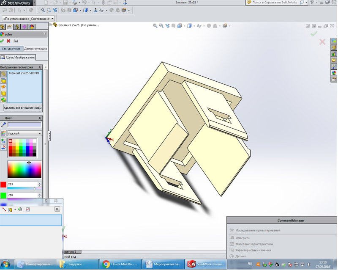Click the green value spinner arrows

click(39, 195)
